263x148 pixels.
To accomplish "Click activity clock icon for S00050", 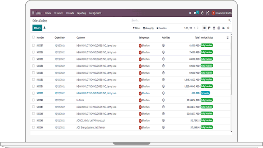I will click(x=163, y=93).
